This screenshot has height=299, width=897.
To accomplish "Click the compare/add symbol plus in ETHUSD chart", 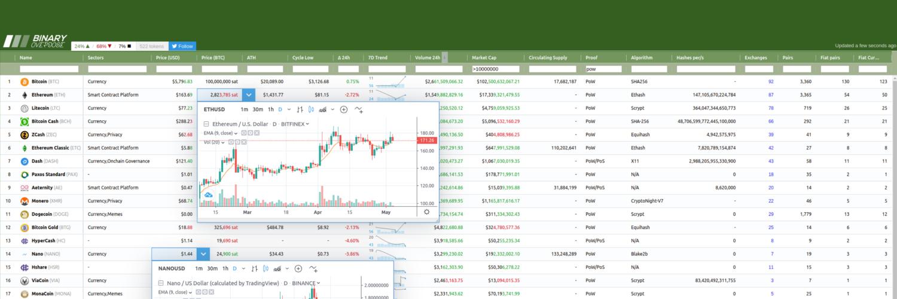I will (344, 109).
